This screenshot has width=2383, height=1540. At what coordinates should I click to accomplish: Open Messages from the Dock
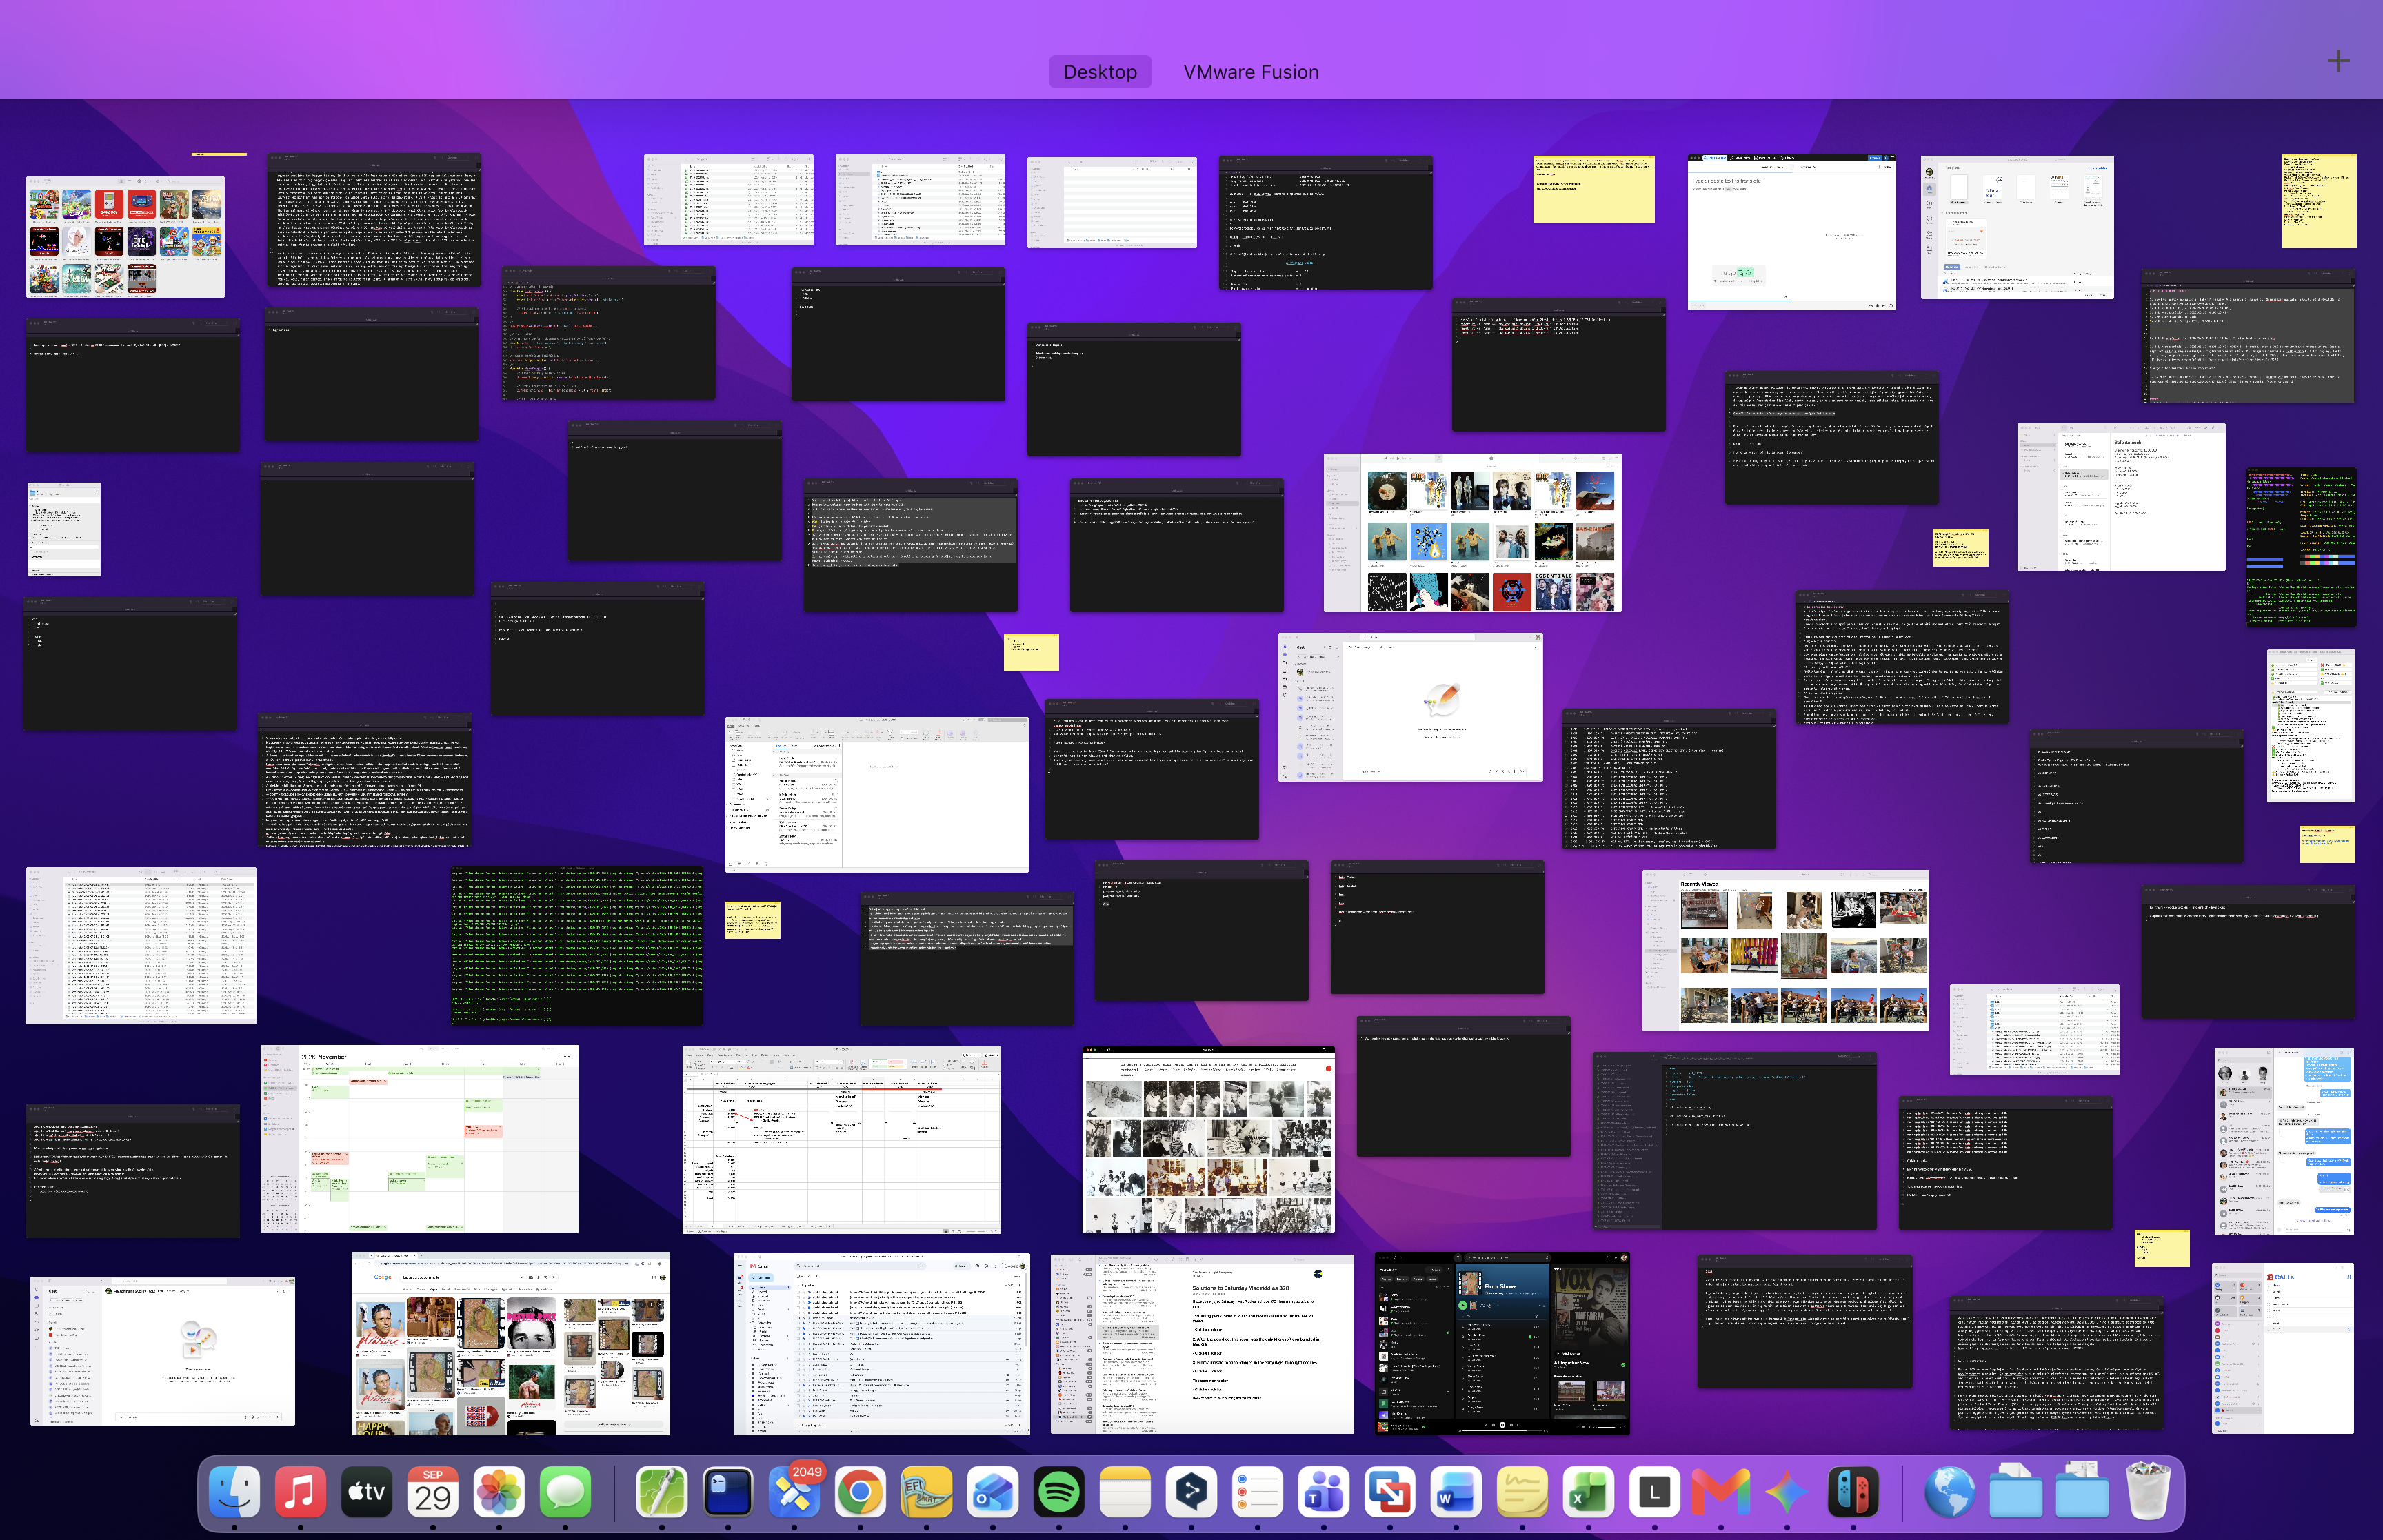click(565, 1493)
